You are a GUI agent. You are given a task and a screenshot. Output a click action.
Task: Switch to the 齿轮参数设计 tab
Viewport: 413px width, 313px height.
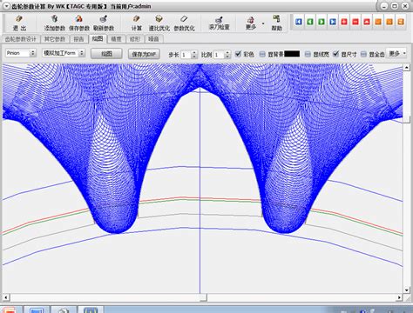coord(21,39)
